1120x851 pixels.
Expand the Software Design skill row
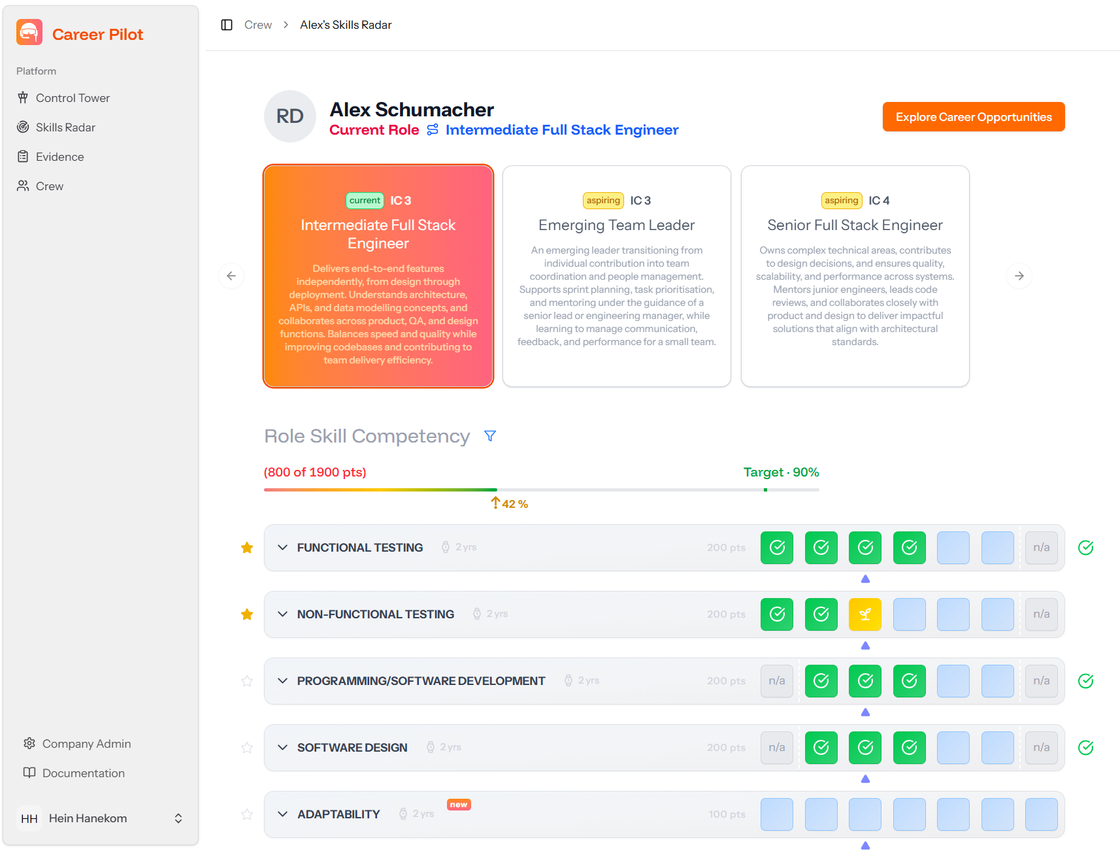[x=282, y=748]
